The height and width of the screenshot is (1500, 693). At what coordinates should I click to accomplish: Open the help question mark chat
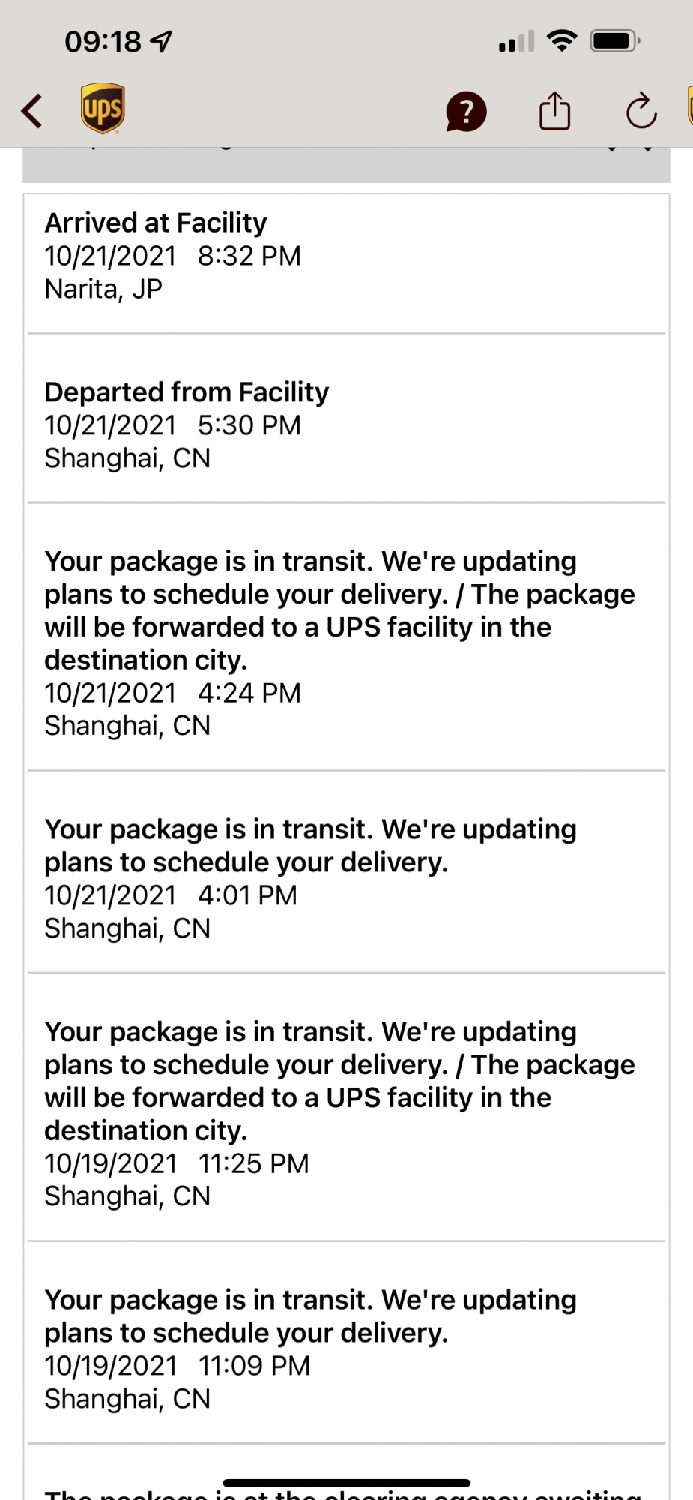tap(466, 112)
